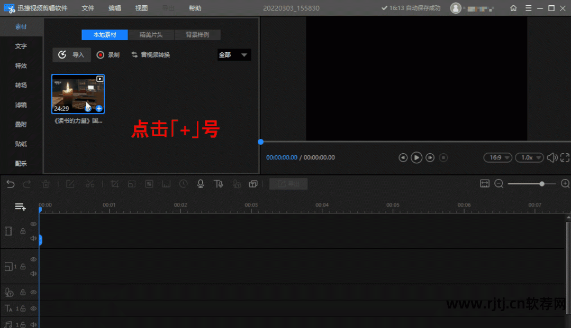Click the preview progress bar blue handle
571x328 pixels.
tap(261, 142)
